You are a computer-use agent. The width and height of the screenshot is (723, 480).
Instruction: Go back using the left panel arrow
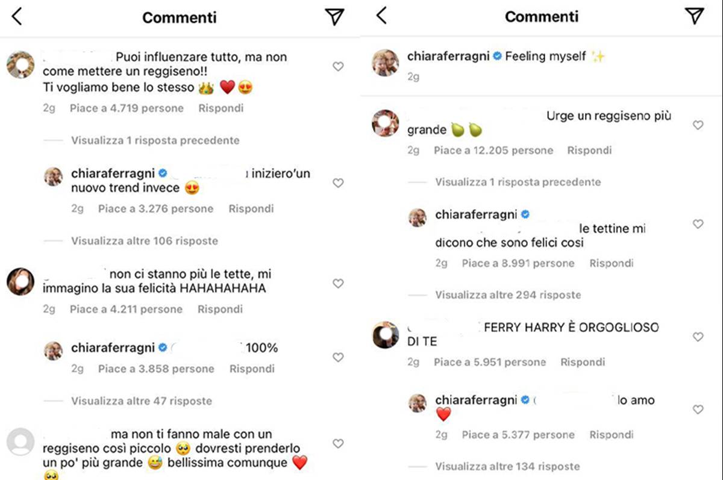tap(17, 17)
